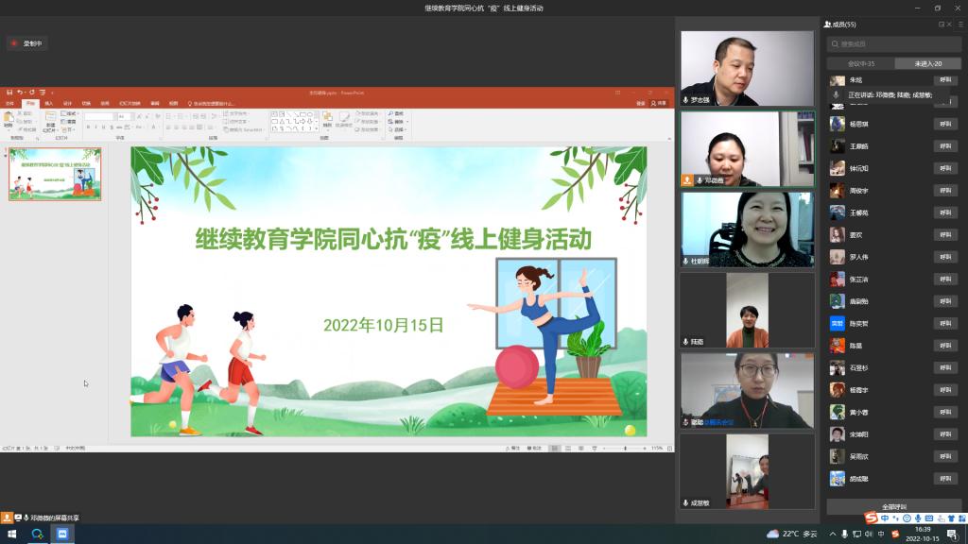Click the Windows Start button
The image size is (968, 544).
click(12, 534)
